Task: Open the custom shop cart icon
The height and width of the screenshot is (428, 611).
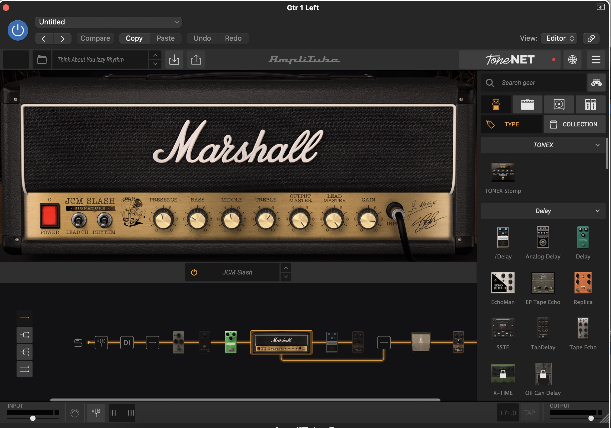Action: (596, 82)
